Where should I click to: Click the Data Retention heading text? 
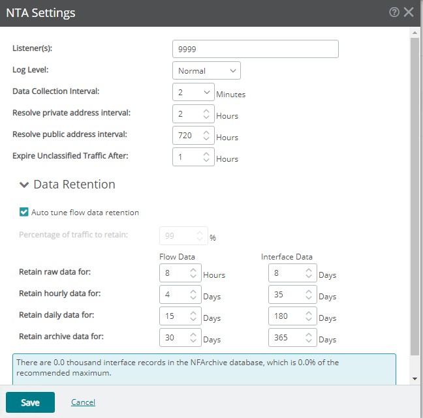[74, 185]
